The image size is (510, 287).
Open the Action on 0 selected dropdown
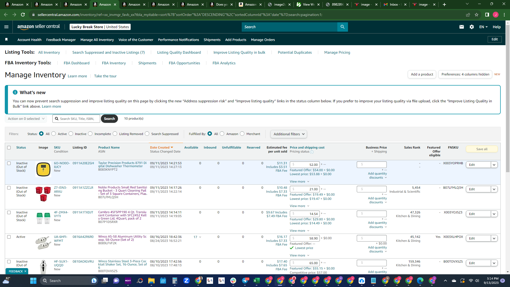pyautogui.click(x=26, y=119)
